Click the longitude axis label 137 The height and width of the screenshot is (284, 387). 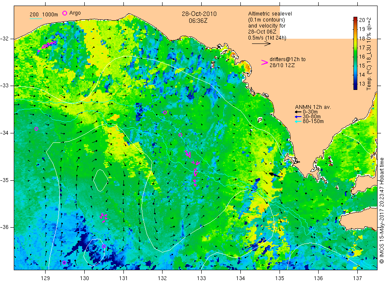click(x=357, y=278)
